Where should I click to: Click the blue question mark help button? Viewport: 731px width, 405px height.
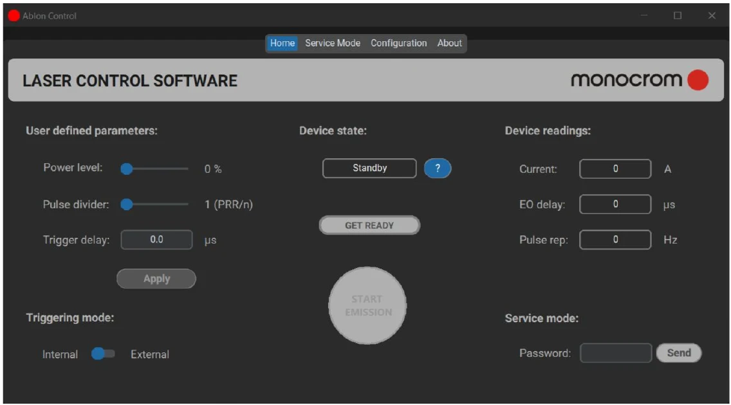point(438,168)
